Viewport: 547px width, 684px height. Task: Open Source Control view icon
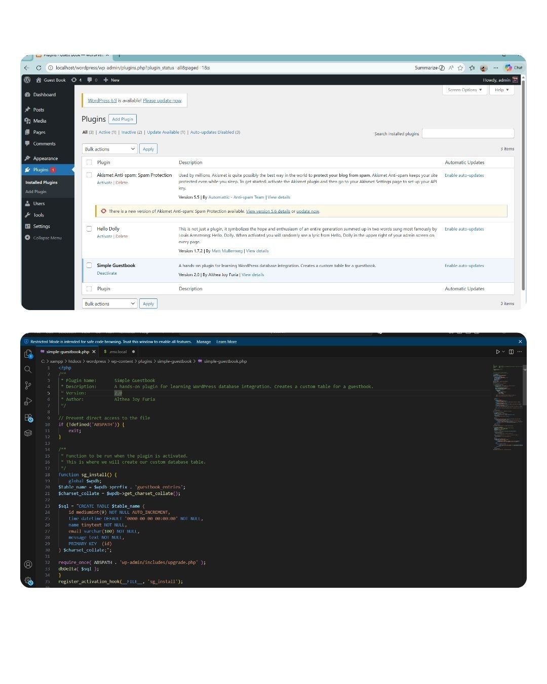coord(28,386)
